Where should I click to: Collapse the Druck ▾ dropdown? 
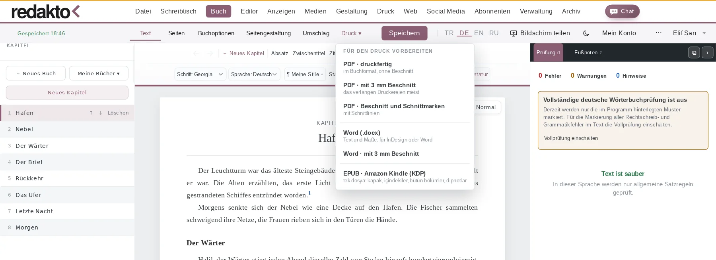tap(351, 33)
